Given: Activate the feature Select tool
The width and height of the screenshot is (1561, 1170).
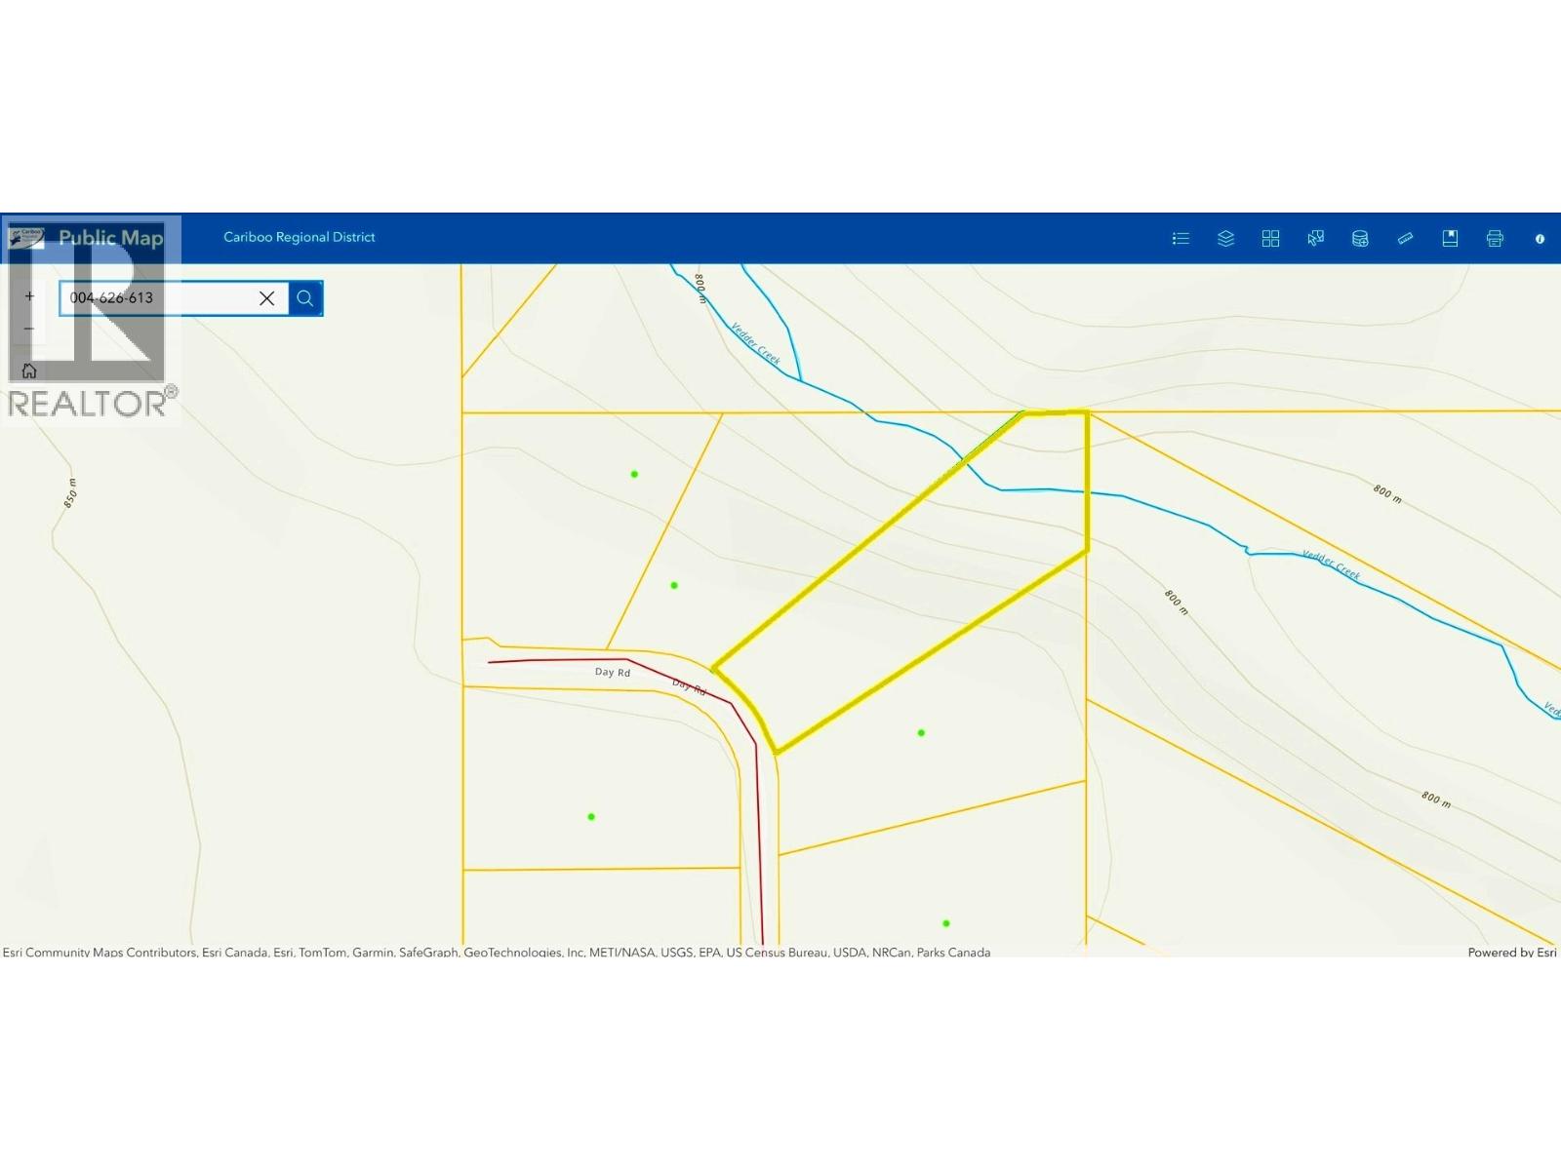Looking at the screenshot, I should tap(1315, 238).
